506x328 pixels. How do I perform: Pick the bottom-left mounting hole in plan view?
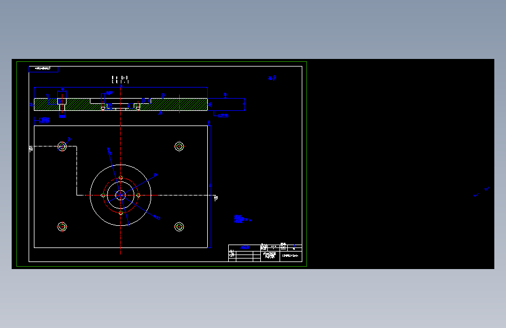pyautogui.click(x=62, y=226)
